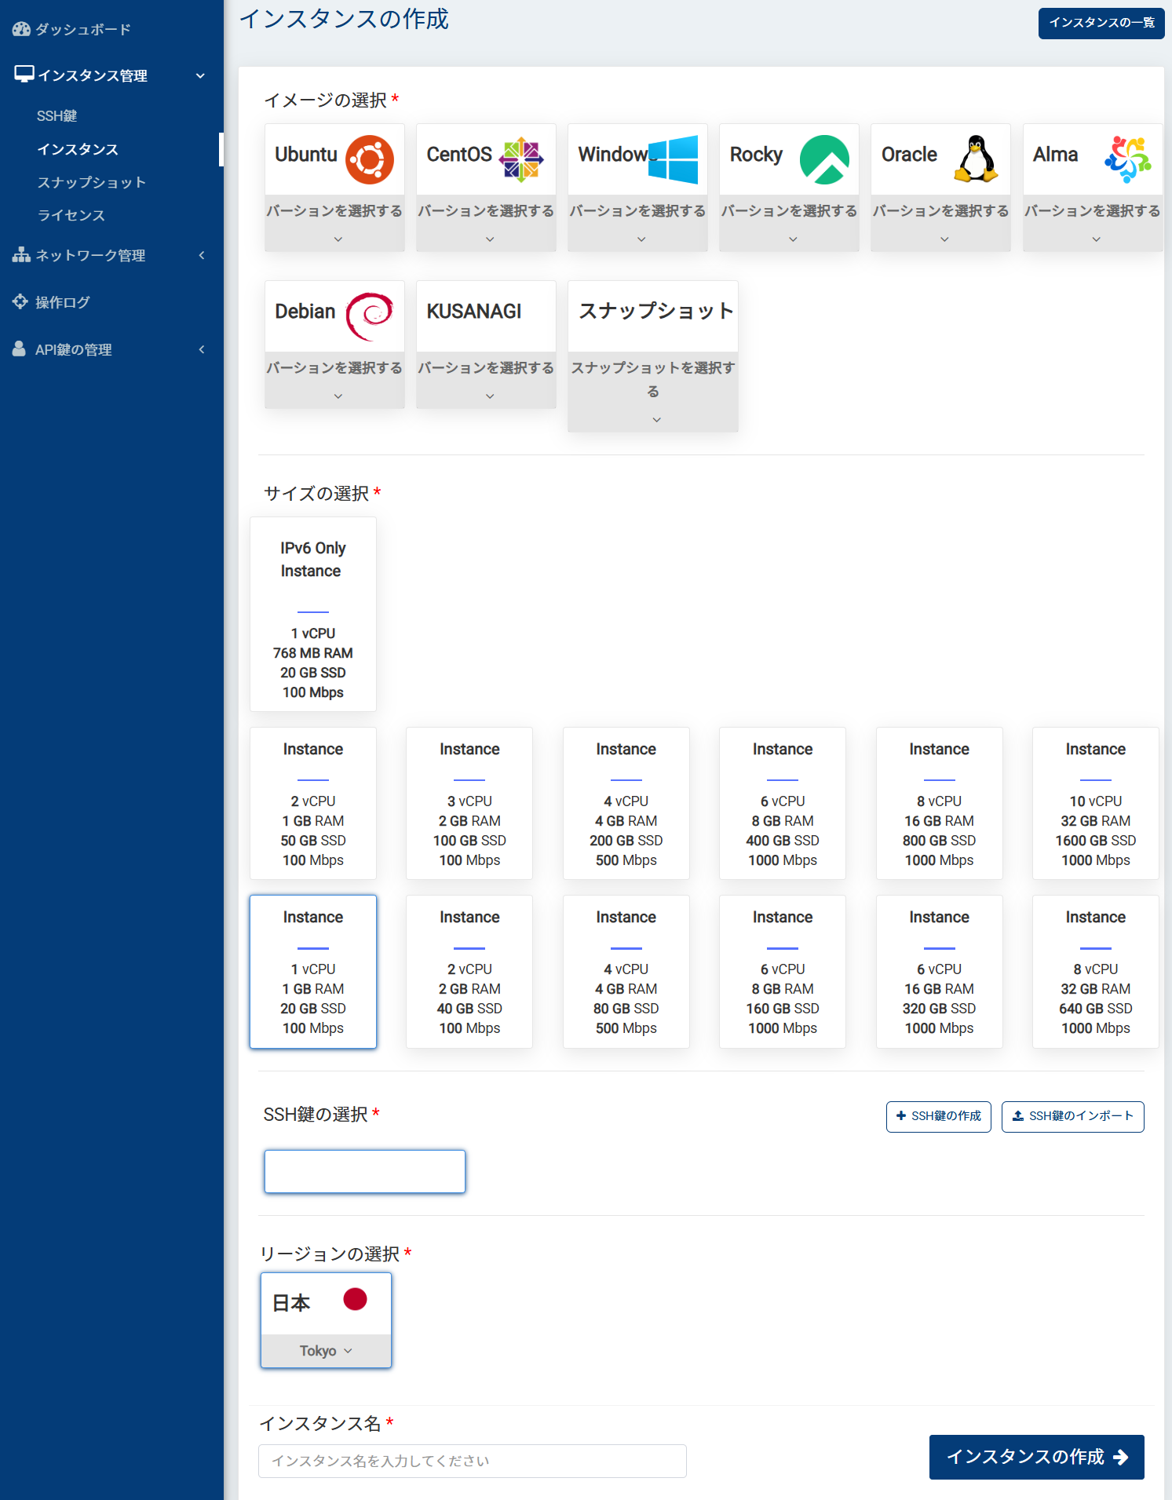Select 10 vCPU 32 GB RAM instance
The height and width of the screenshot is (1500, 1172).
[x=1095, y=803]
